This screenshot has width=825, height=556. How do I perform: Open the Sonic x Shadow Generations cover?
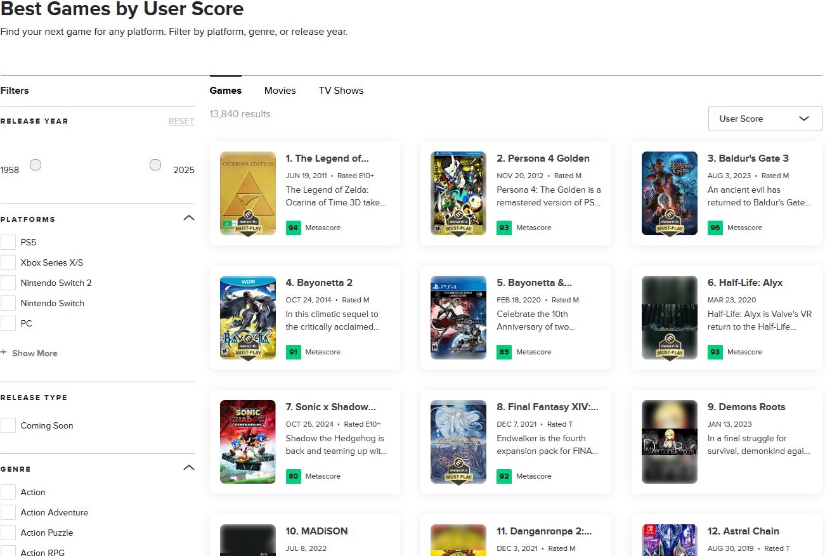coord(248,442)
